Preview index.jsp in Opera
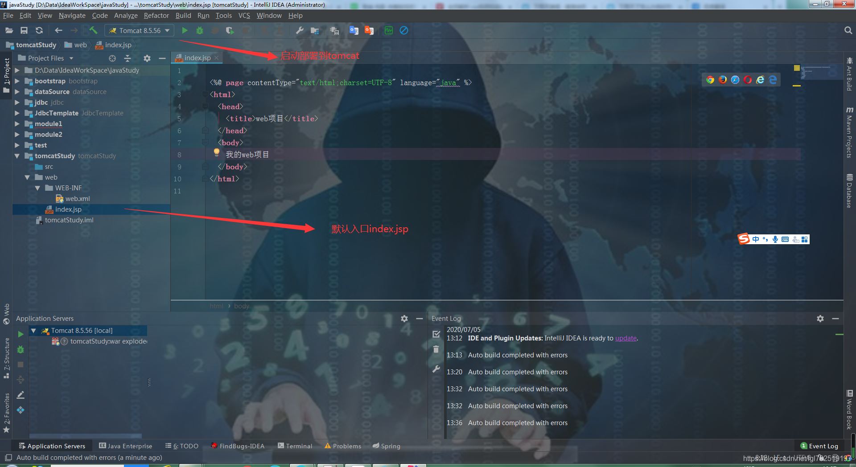The image size is (856, 467). (x=748, y=80)
